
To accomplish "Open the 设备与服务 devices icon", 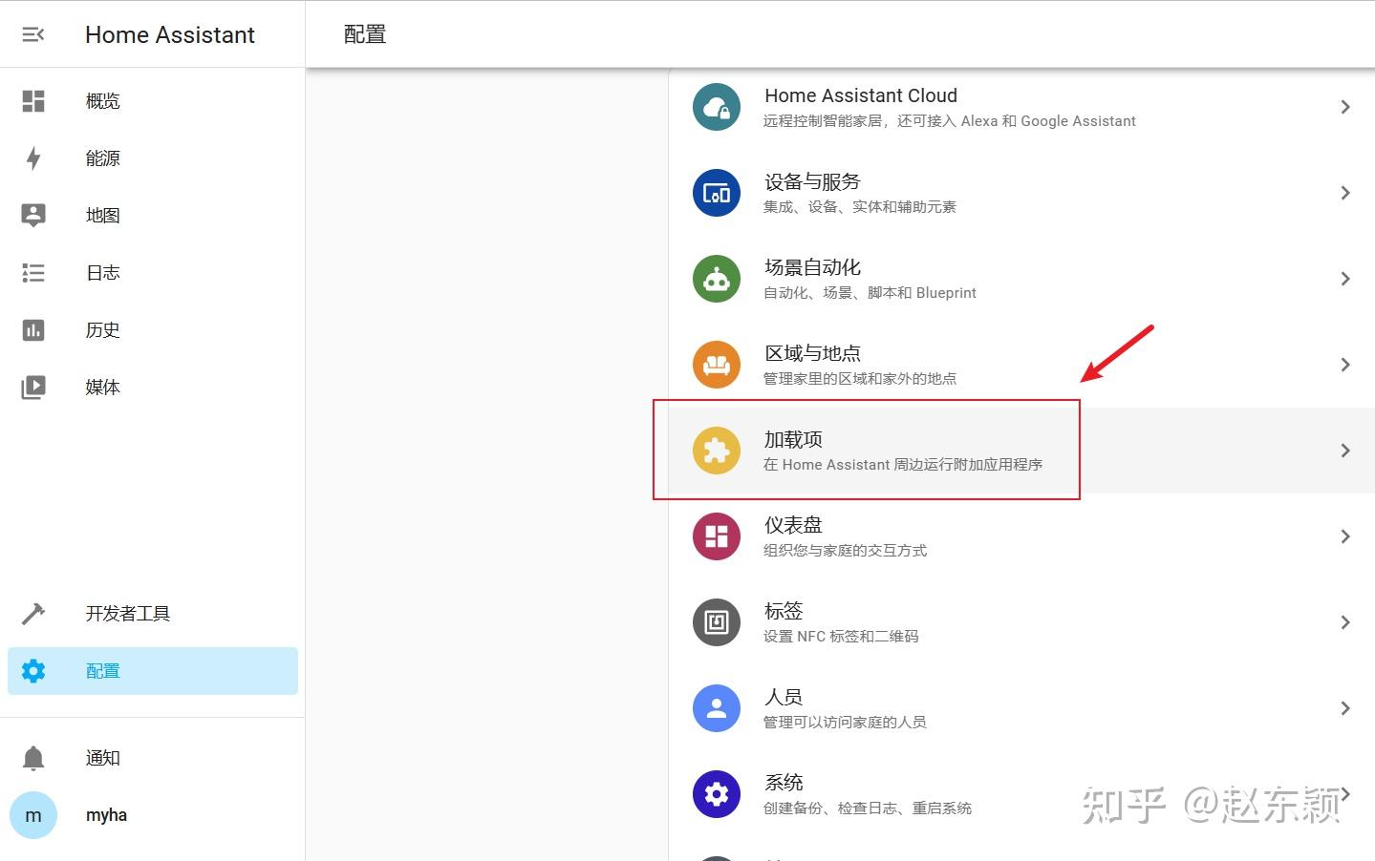I will point(717,192).
